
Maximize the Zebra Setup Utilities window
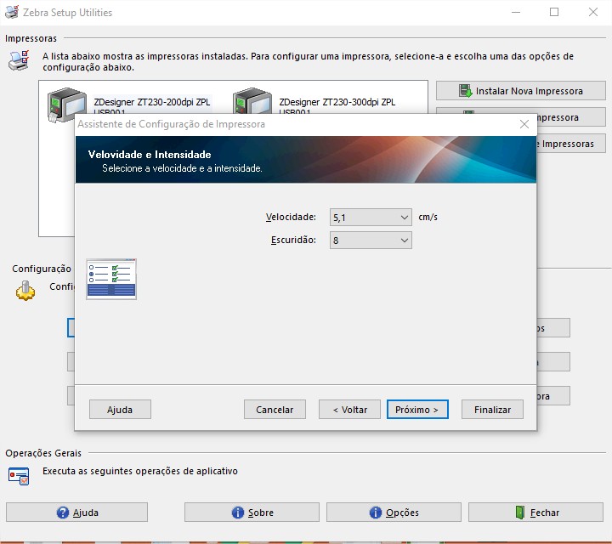pos(554,12)
